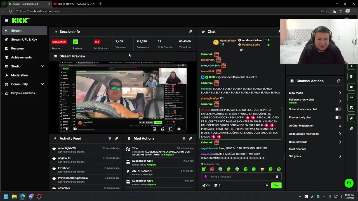
Task: Collapse the pinned chat leaderboard arrow
Action: coord(241,50)
